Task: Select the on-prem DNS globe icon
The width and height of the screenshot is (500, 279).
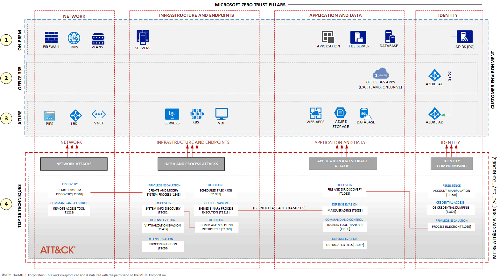Action: [74, 38]
